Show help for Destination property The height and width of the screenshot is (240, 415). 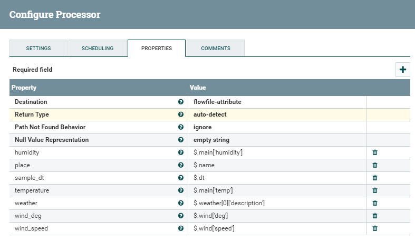click(181, 102)
